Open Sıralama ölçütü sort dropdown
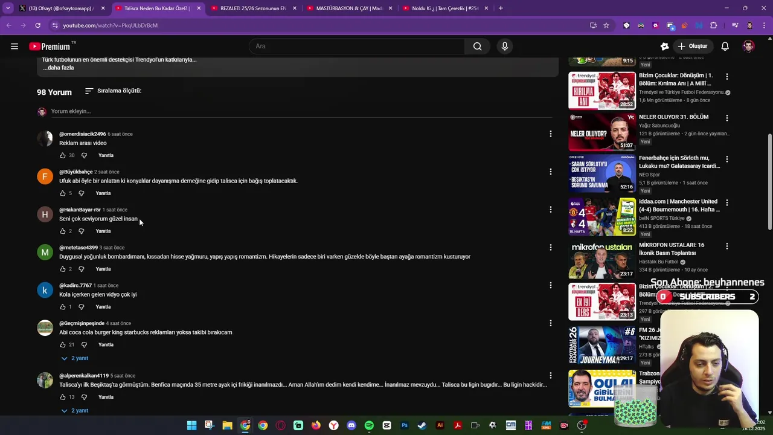Image resolution: width=773 pixels, height=435 pixels. pos(113,91)
